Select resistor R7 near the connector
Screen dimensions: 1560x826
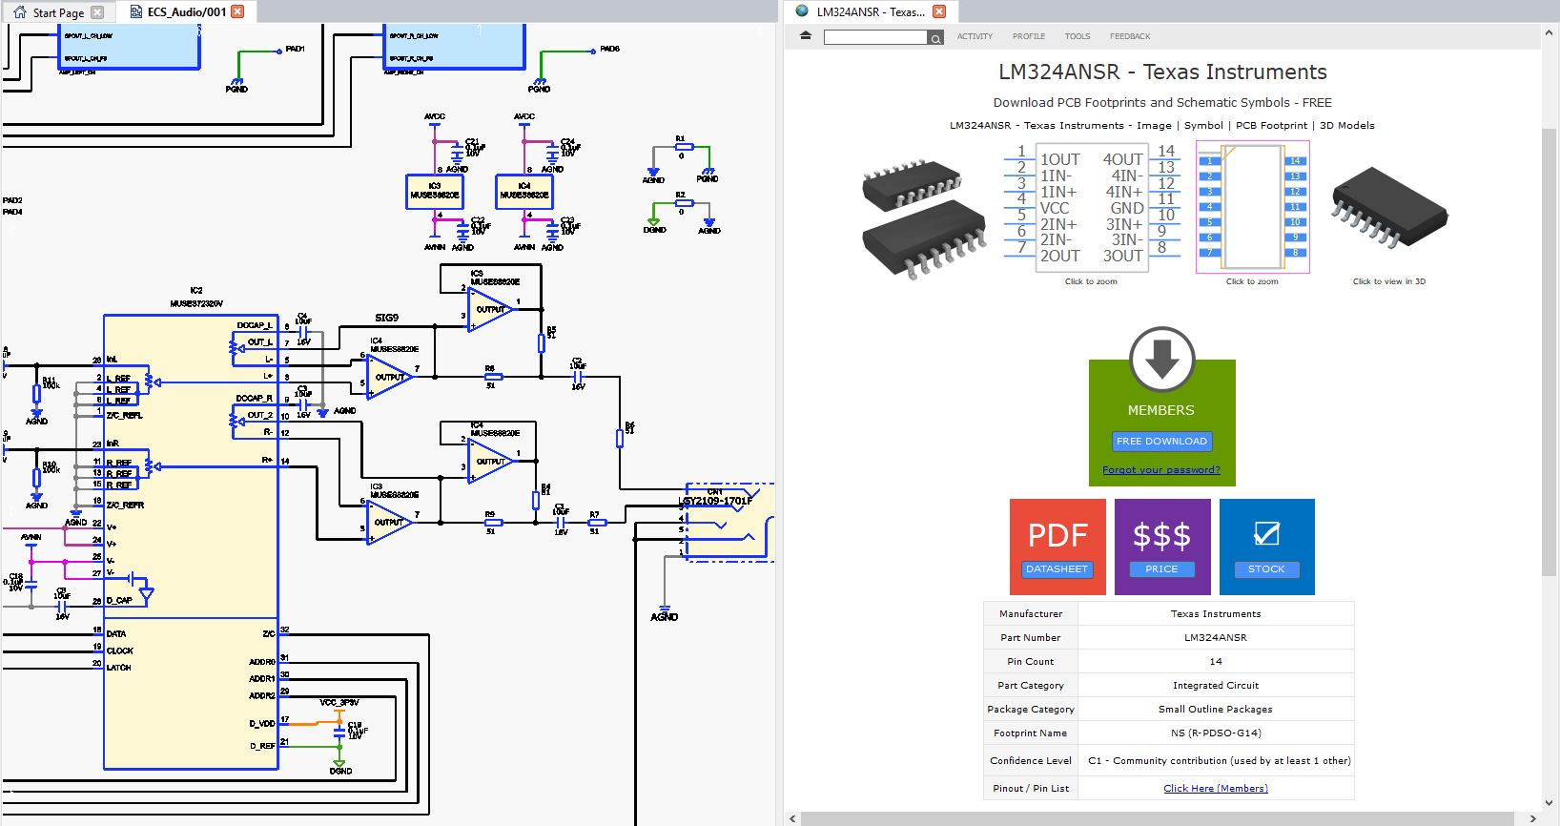click(x=596, y=522)
